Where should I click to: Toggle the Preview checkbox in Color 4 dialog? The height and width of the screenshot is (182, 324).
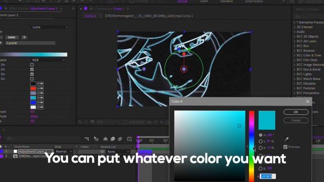286,147
